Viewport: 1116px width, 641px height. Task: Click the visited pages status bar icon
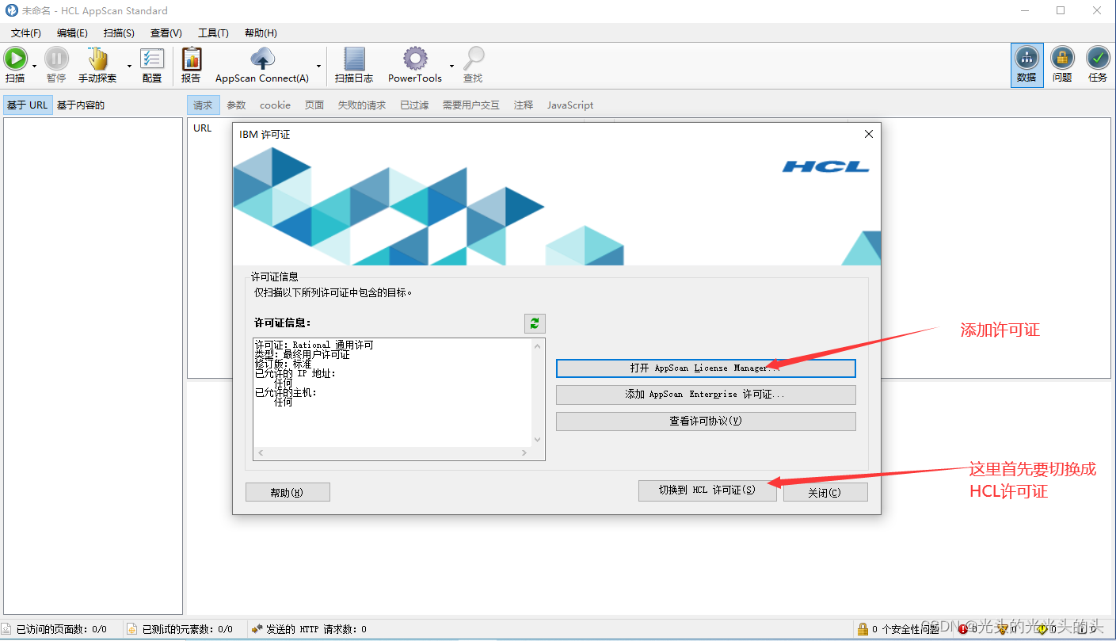click(7, 629)
